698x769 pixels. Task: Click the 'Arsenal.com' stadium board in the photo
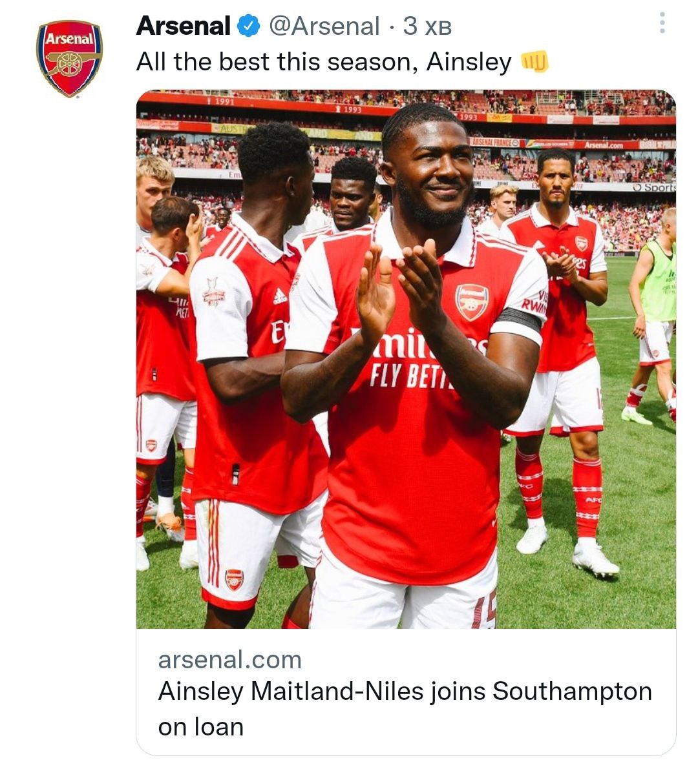pos(603,145)
